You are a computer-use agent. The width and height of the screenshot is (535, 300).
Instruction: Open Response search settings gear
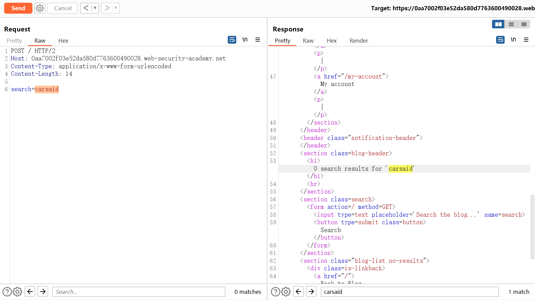286,292
